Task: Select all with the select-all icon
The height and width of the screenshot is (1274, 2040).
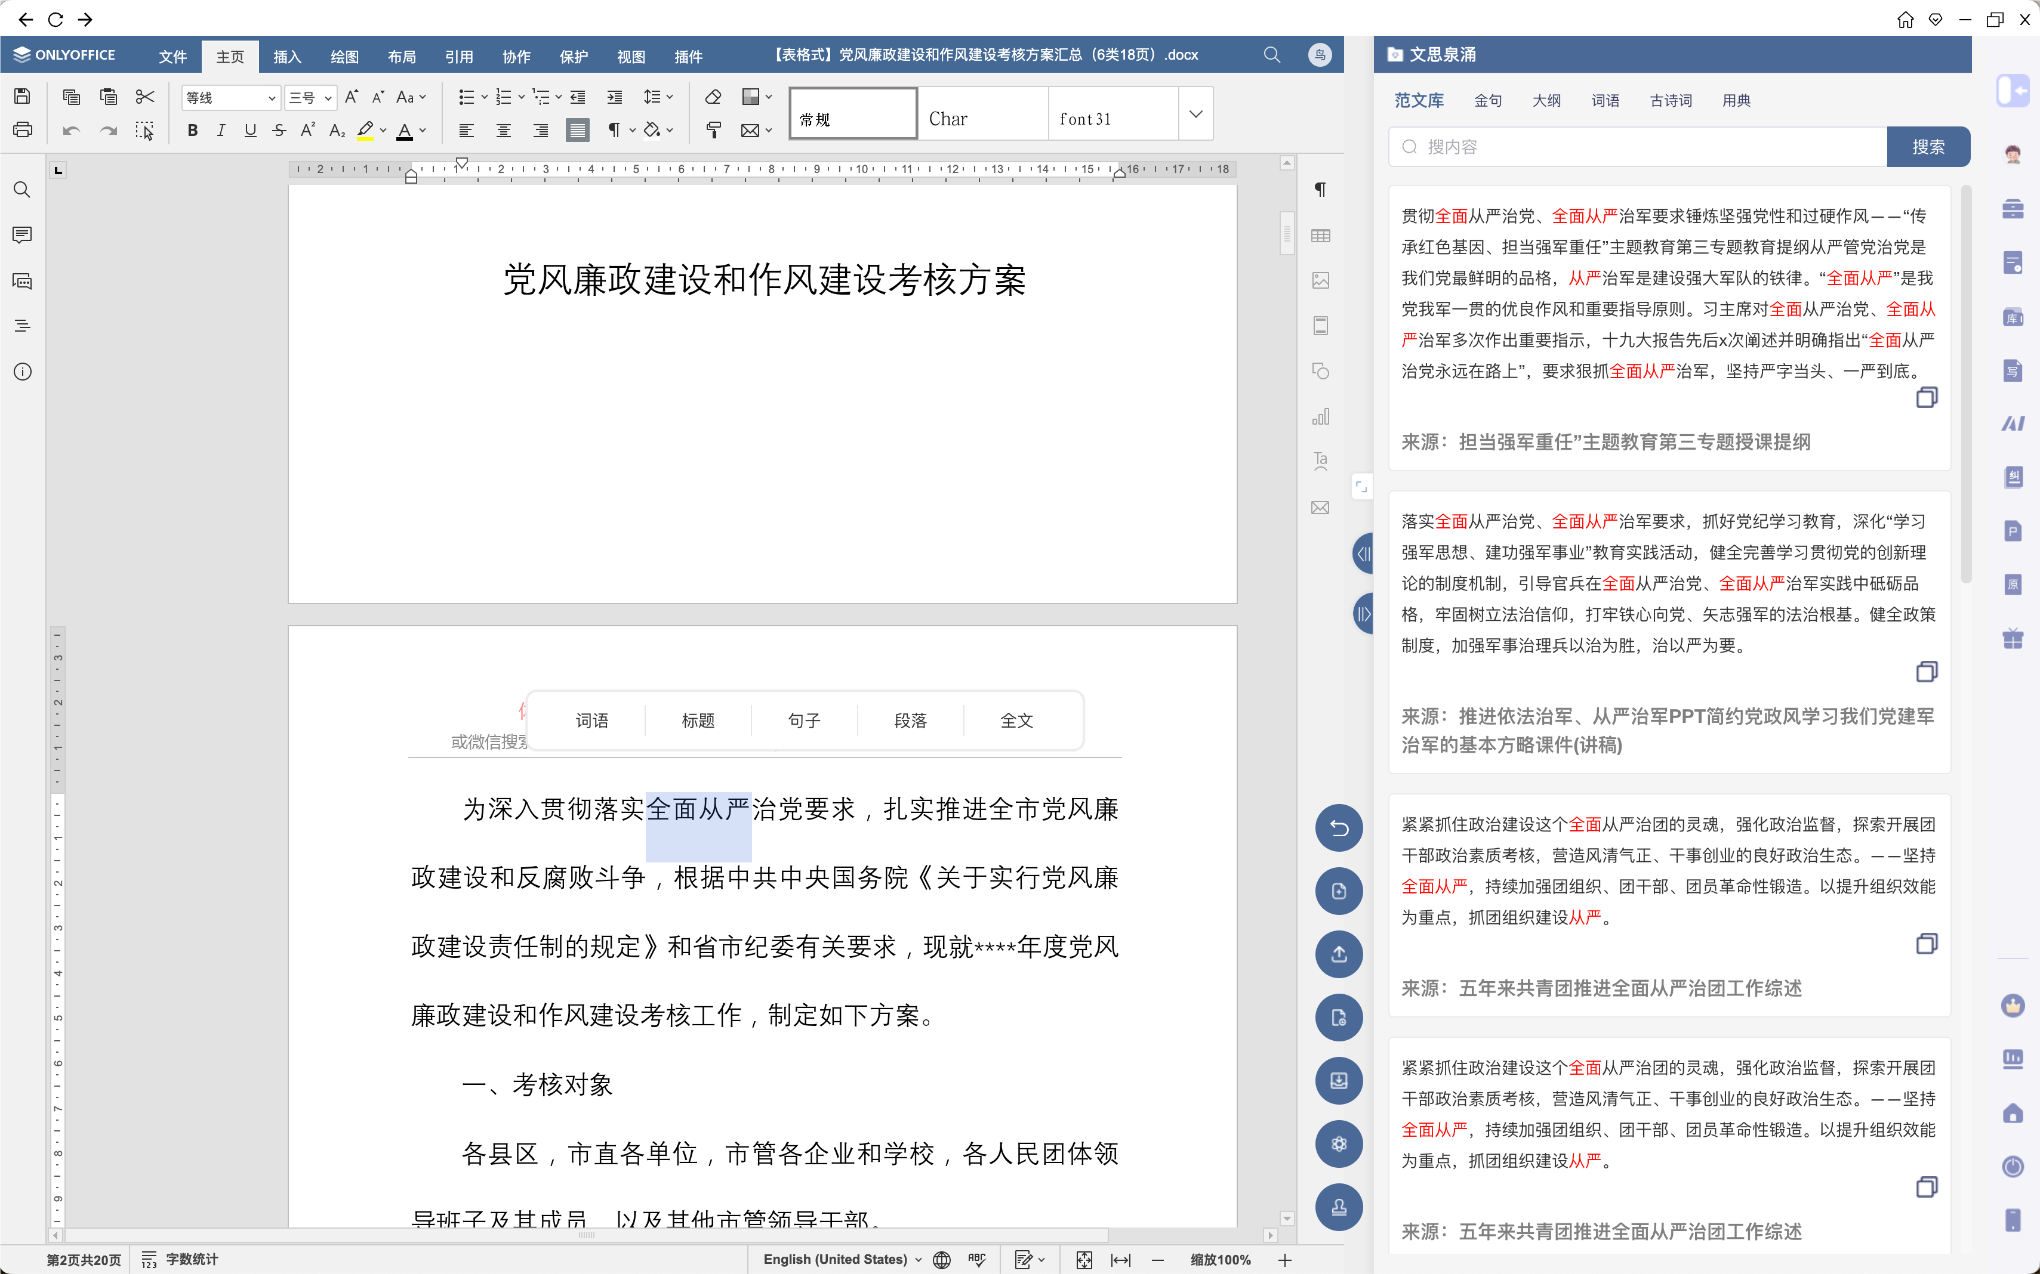Action: coord(145,131)
